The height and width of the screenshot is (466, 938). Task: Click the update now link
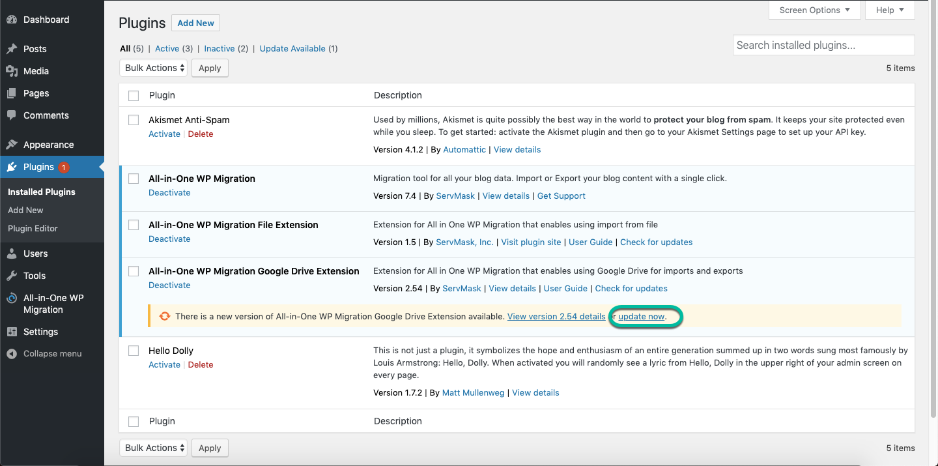click(642, 317)
